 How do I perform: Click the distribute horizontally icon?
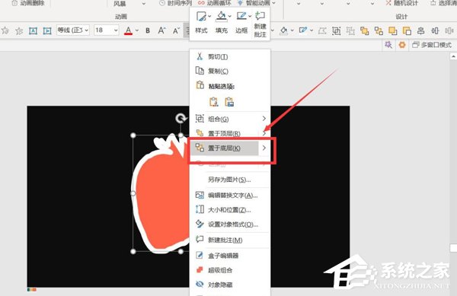coord(435,30)
